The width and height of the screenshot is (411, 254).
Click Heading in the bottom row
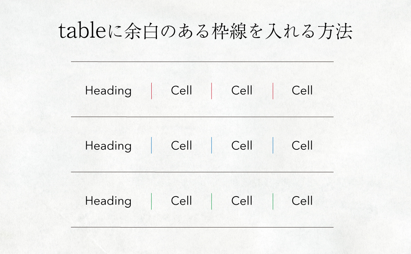(x=108, y=201)
